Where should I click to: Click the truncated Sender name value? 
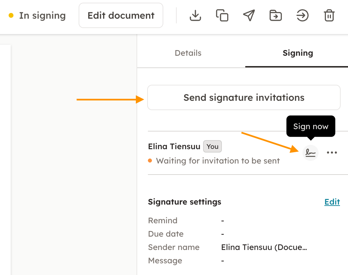pos(264,247)
